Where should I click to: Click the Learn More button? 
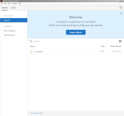click(76, 32)
